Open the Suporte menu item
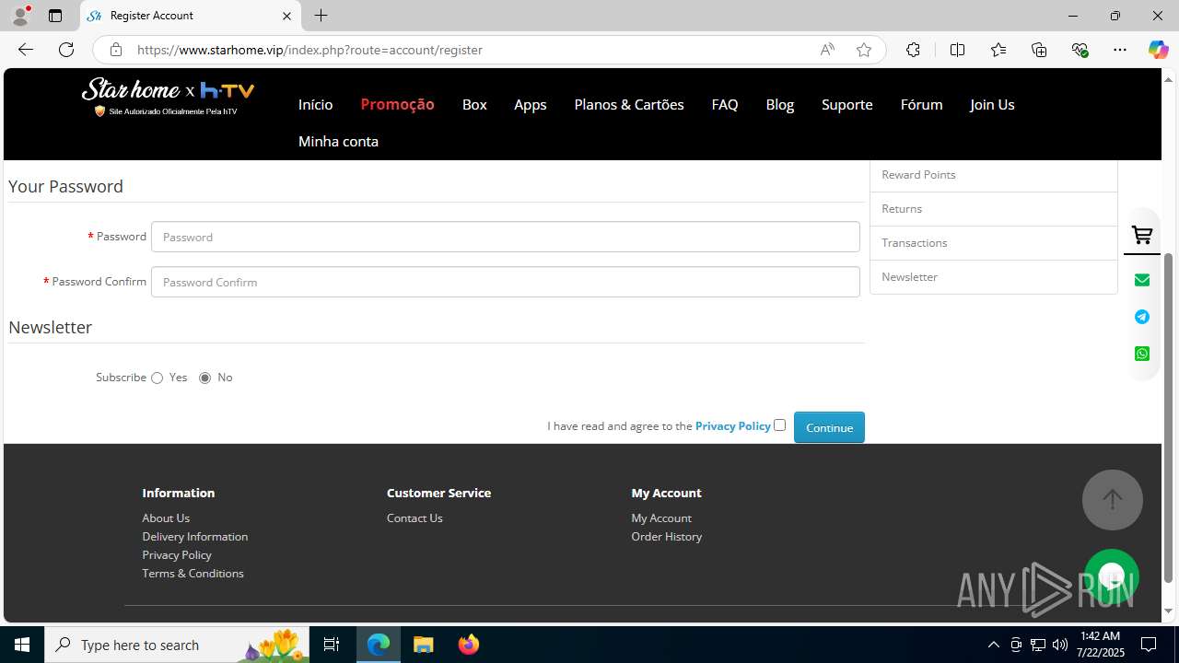The width and height of the screenshot is (1179, 663). pos(847,105)
